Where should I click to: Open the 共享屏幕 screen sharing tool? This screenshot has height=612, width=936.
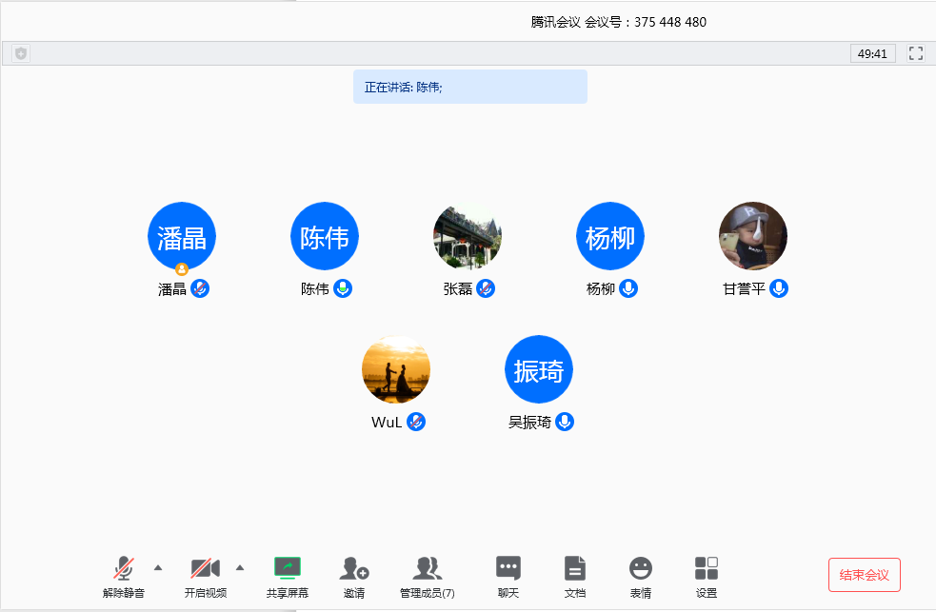pos(287,576)
